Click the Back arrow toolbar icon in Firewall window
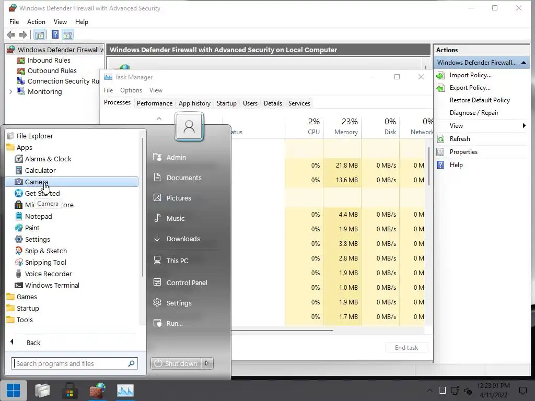The height and width of the screenshot is (401, 535). pos(11,34)
